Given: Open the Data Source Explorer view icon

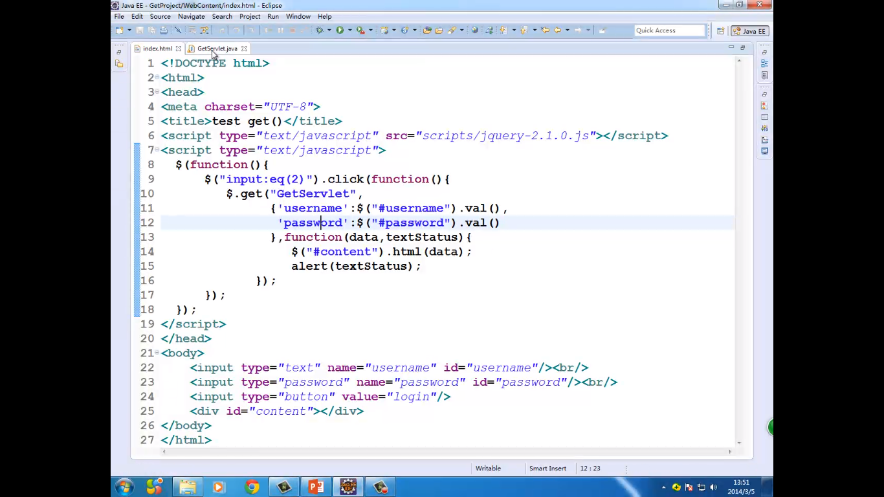Looking at the screenshot, I should click(764, 140).
